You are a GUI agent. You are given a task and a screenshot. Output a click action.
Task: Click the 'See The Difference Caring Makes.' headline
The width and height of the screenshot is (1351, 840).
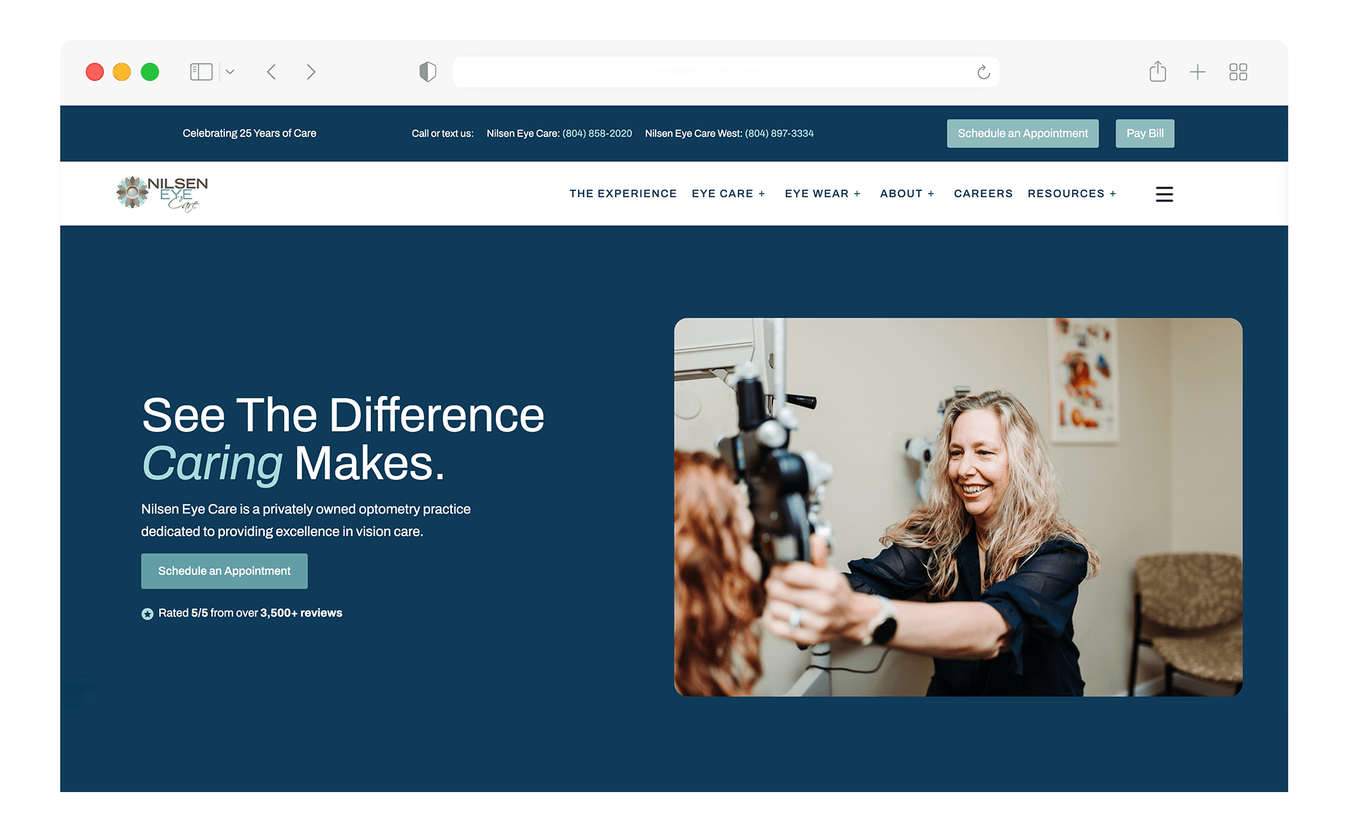point(343,439)
